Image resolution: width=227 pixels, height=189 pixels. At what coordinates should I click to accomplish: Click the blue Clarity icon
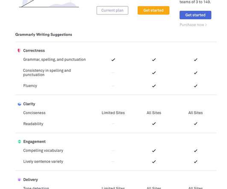click(x=19, y=104)
